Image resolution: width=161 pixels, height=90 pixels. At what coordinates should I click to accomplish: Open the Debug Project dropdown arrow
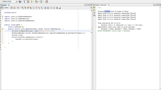(x=38, y=1)
